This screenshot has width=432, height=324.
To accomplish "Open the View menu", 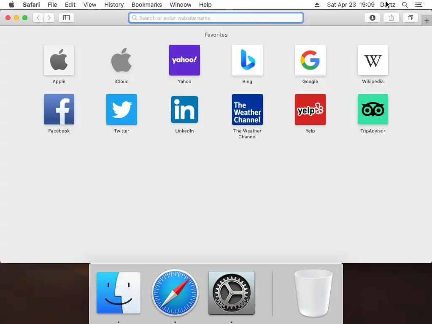I will click(x=90, y=5).
